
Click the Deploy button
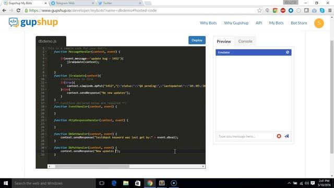point(197,40)
